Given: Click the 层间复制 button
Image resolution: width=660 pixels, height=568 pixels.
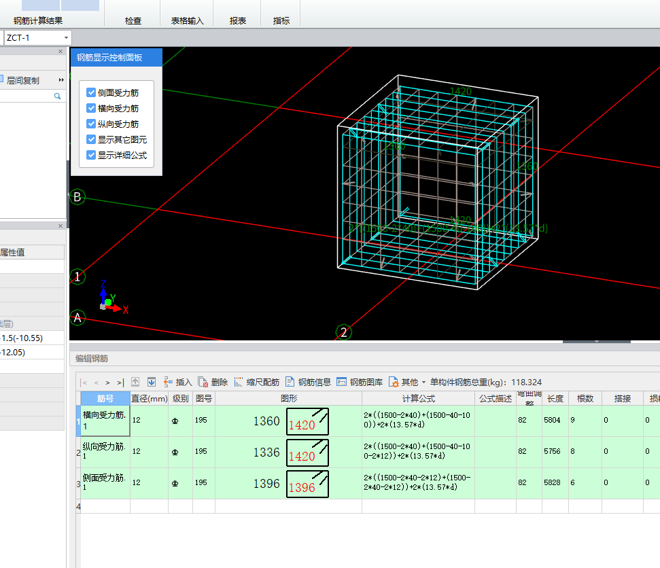Looking at the screenshot, I should tap(19, 80).
